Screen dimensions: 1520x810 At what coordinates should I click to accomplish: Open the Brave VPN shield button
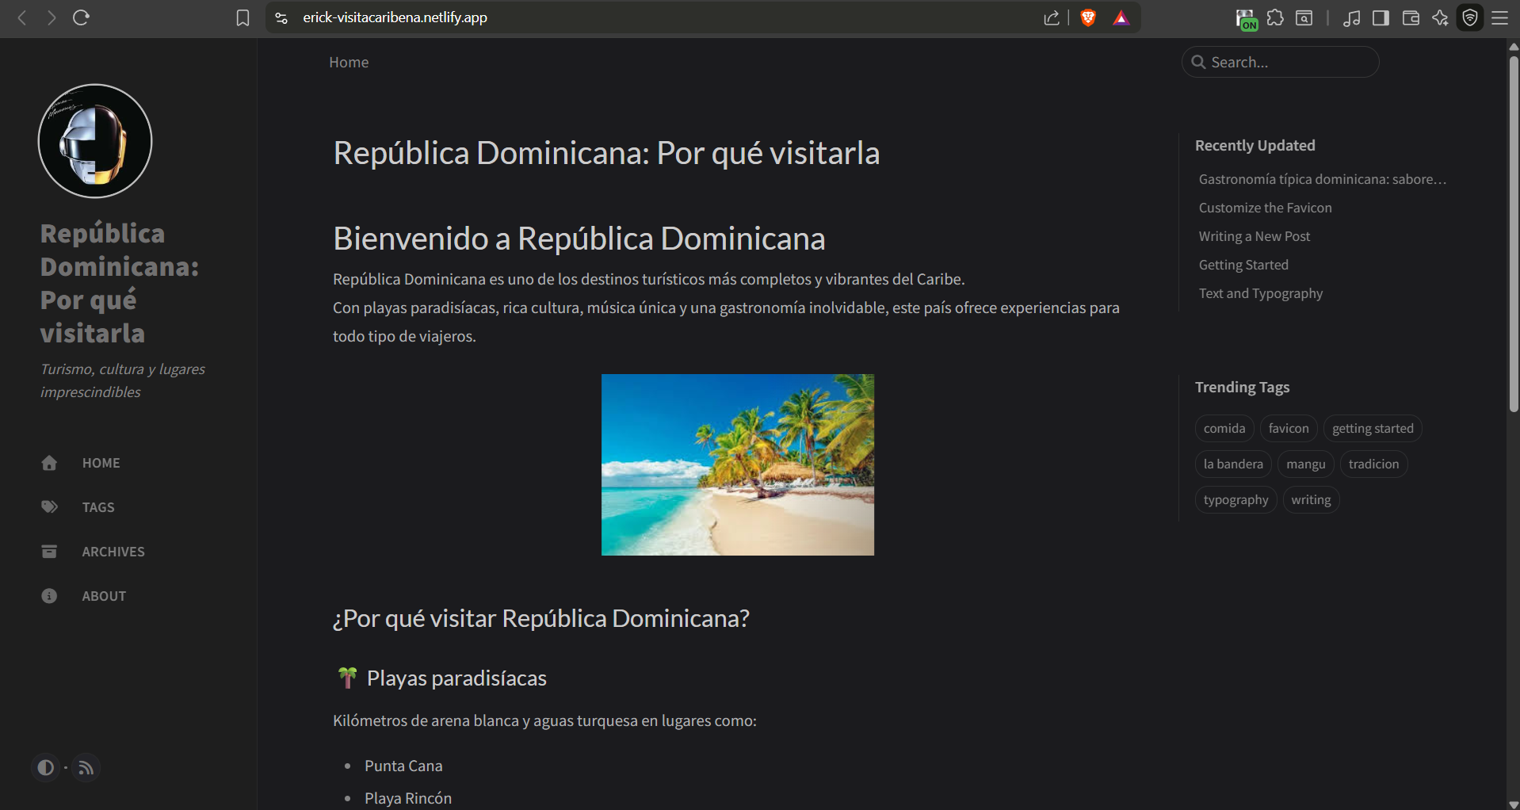1470,17
